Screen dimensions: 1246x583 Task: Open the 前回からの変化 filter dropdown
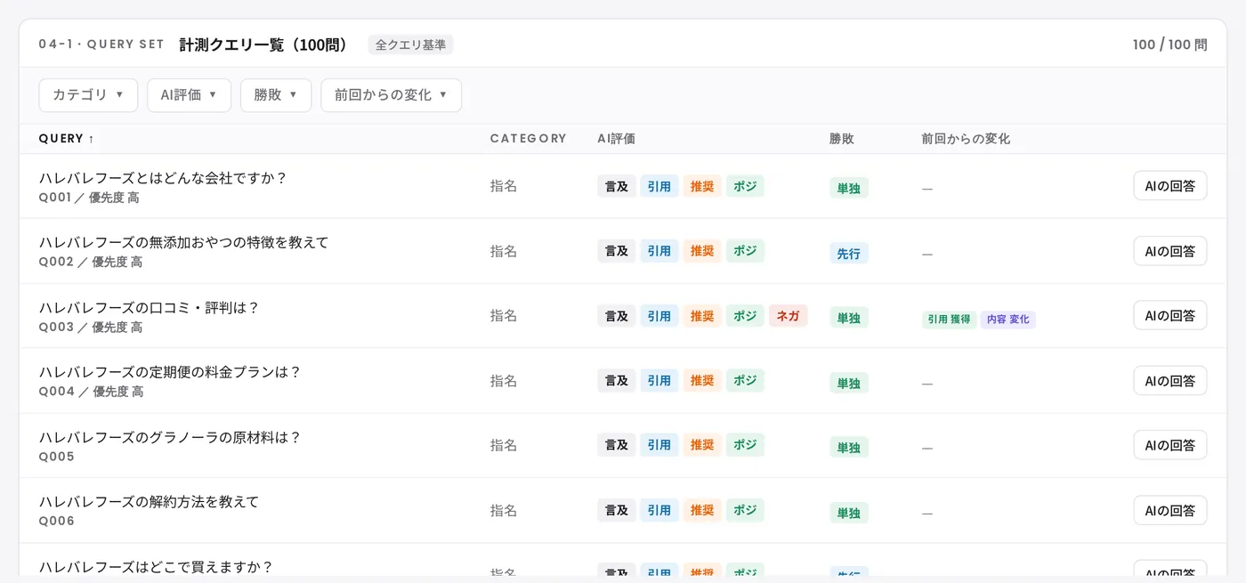tap(391, 95)
